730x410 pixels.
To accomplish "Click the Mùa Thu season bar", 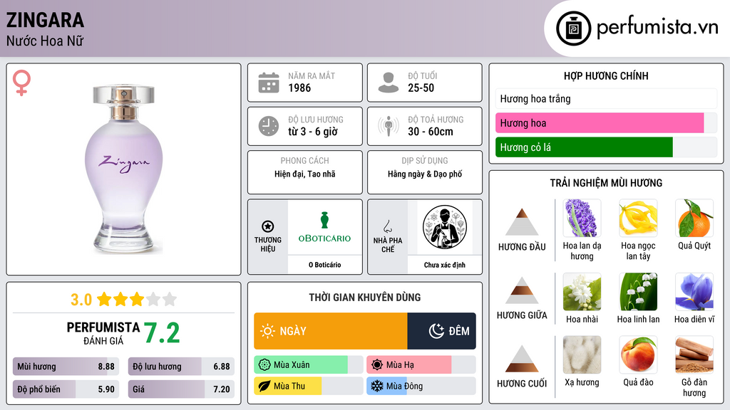I will 308,386.
